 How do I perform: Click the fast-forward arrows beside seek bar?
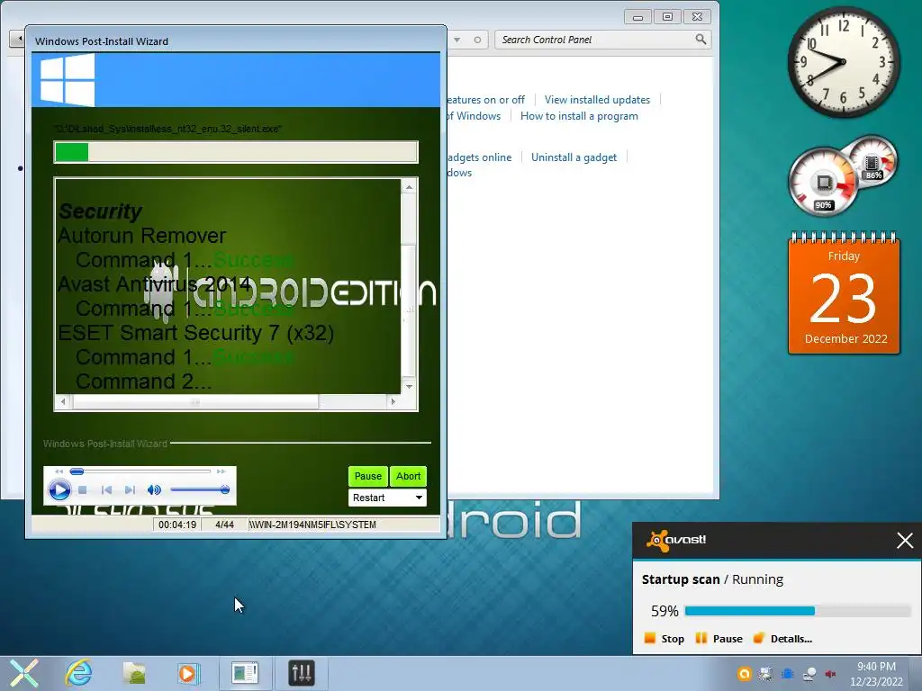pyautogui.click(x=221, y=471)
